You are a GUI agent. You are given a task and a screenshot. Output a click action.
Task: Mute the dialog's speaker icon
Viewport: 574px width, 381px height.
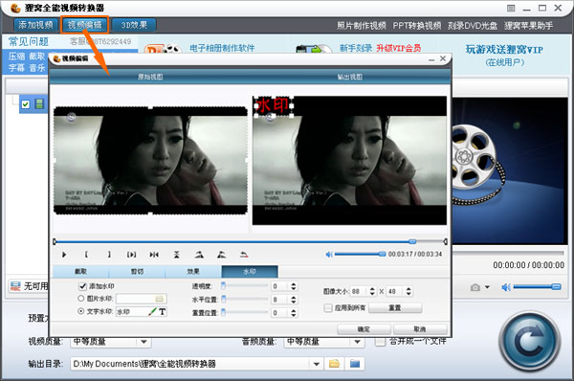pyautogui.click(x=329, y=255)
